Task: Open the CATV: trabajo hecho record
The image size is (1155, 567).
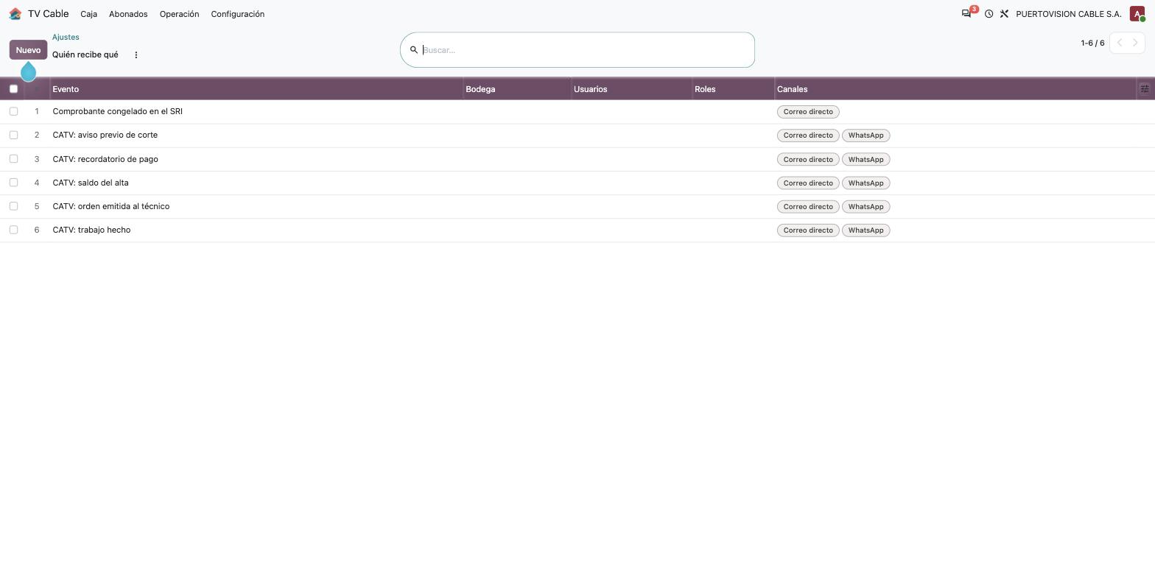Action: (91, 230)
